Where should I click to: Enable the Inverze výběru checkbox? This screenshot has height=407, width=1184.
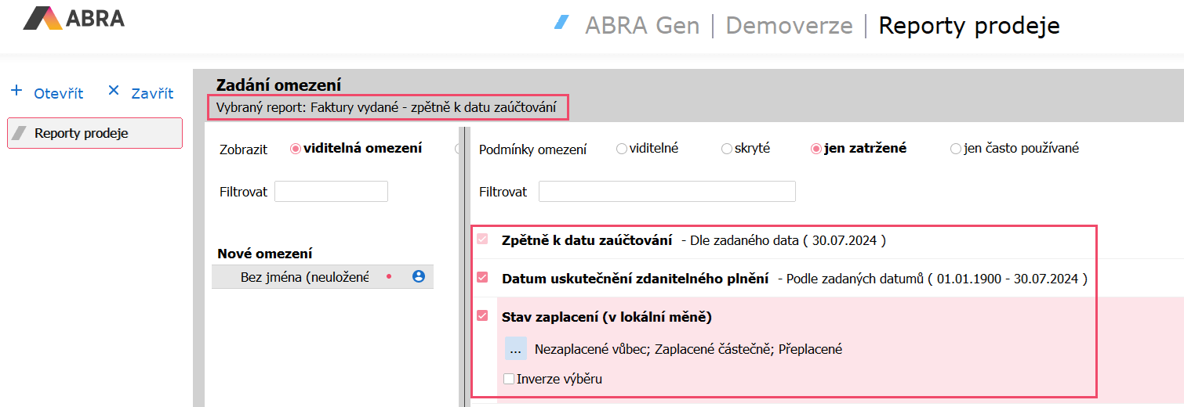[509, 379]
